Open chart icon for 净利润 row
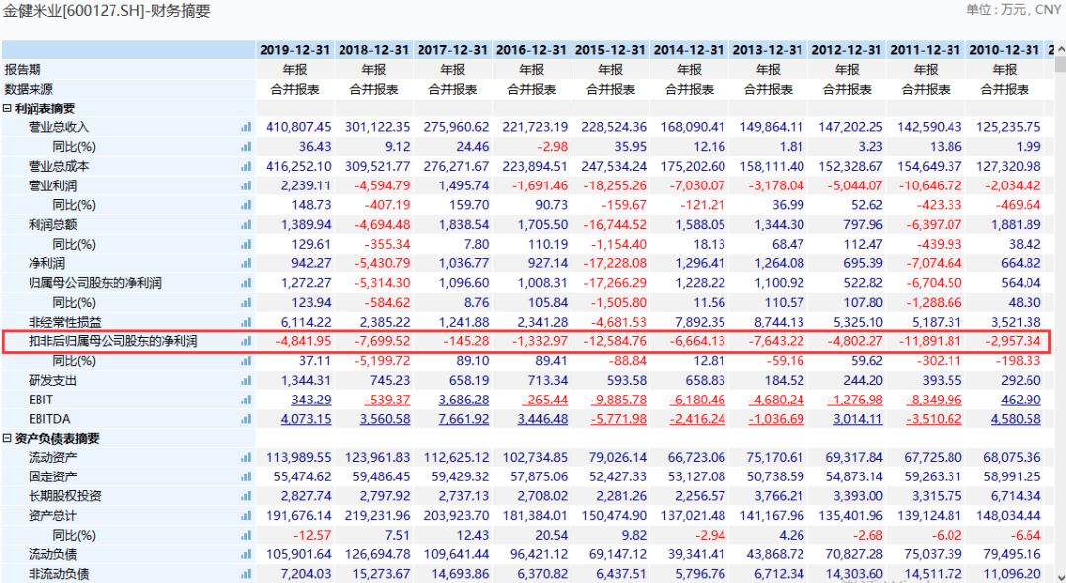The image size is (1066, 583). pyautogui.click(x=246, y=263)
